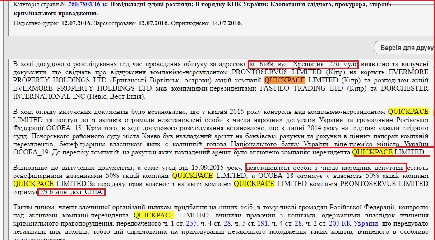Open the 28 link right after 191
The height and width of the screenshot is (240, 435).
point(298,223)
